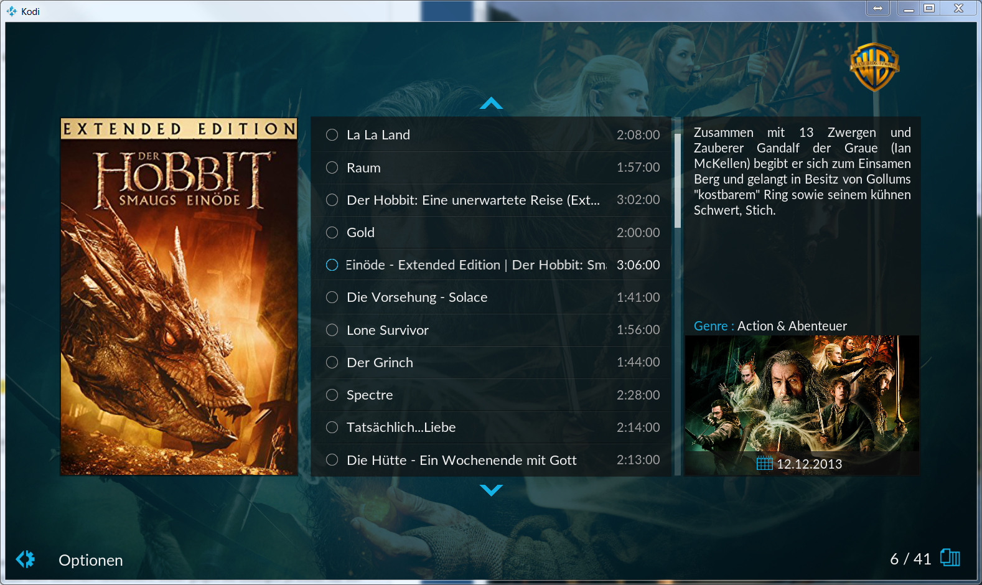Click the release date 12.12.2013
The width and height of the screenshot is (982, 585).
809,464
